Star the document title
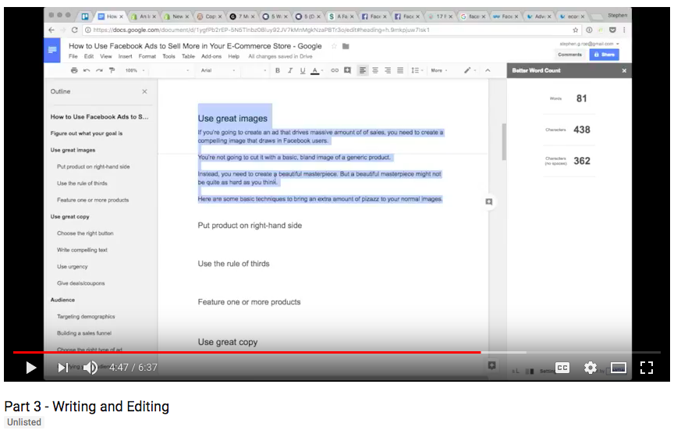Image resolution: width=681 pixels, height=434 pixels. tap(334, 46)
